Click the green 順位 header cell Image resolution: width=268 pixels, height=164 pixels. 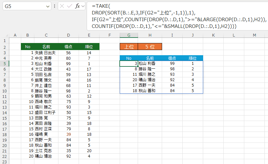coord(89,47)
